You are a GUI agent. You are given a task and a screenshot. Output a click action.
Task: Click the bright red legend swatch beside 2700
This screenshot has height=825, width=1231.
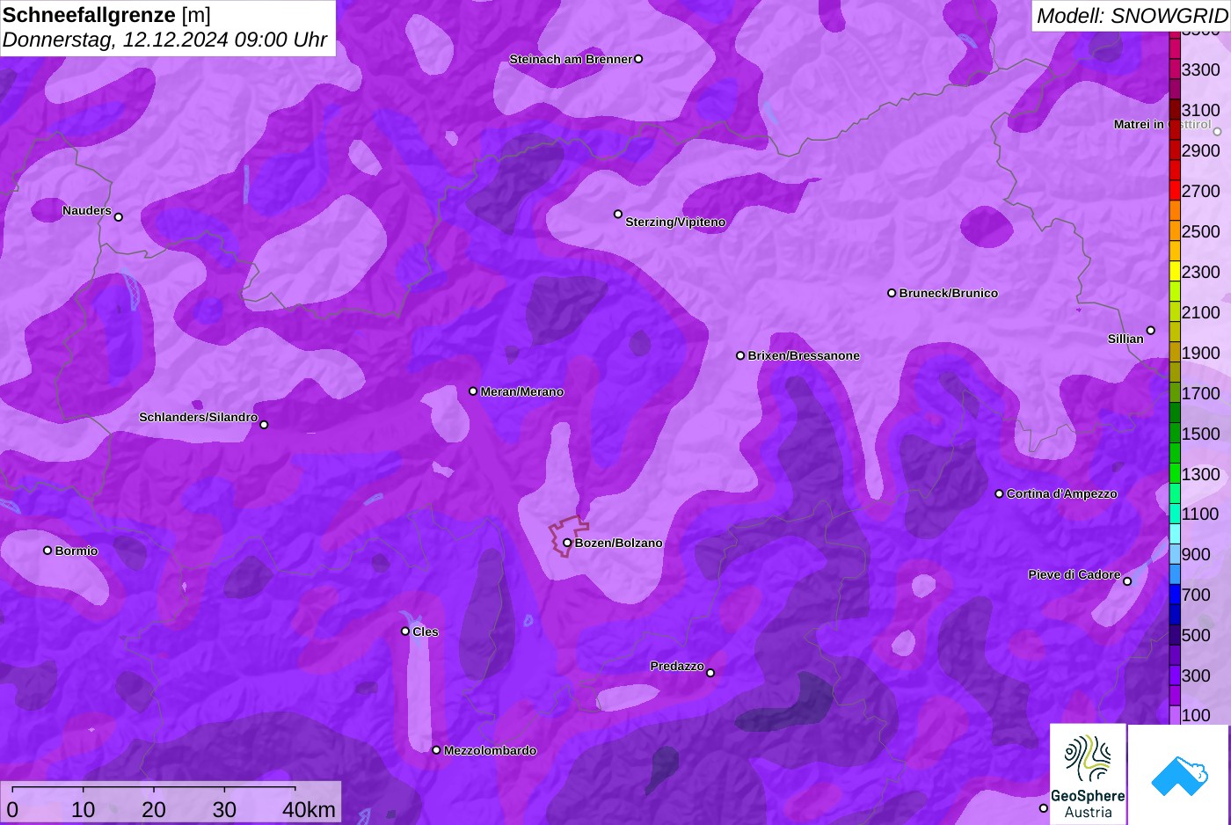[1175, 191]
